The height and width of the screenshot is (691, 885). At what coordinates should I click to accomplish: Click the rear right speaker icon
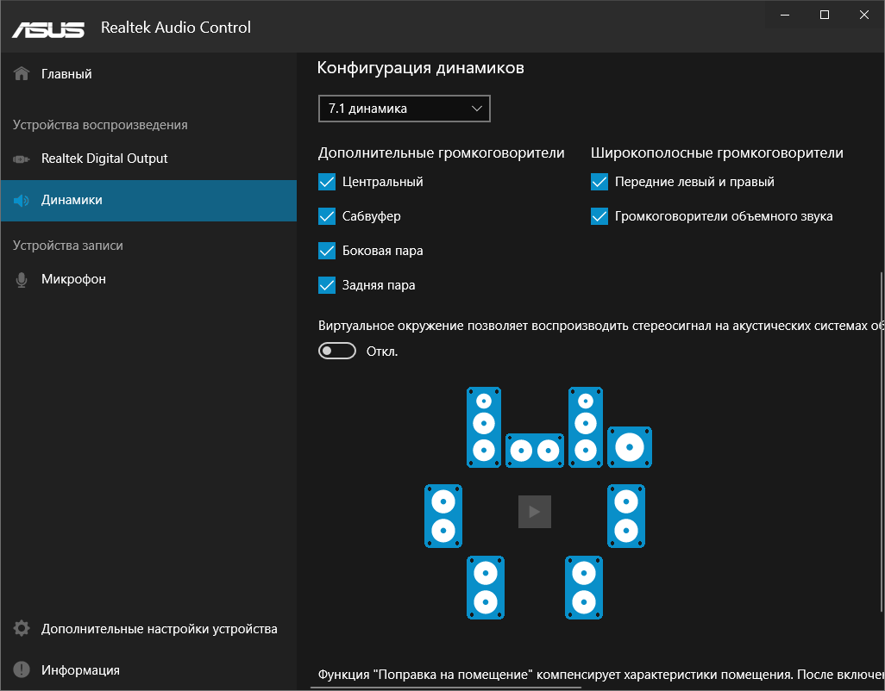coord(584,588)
